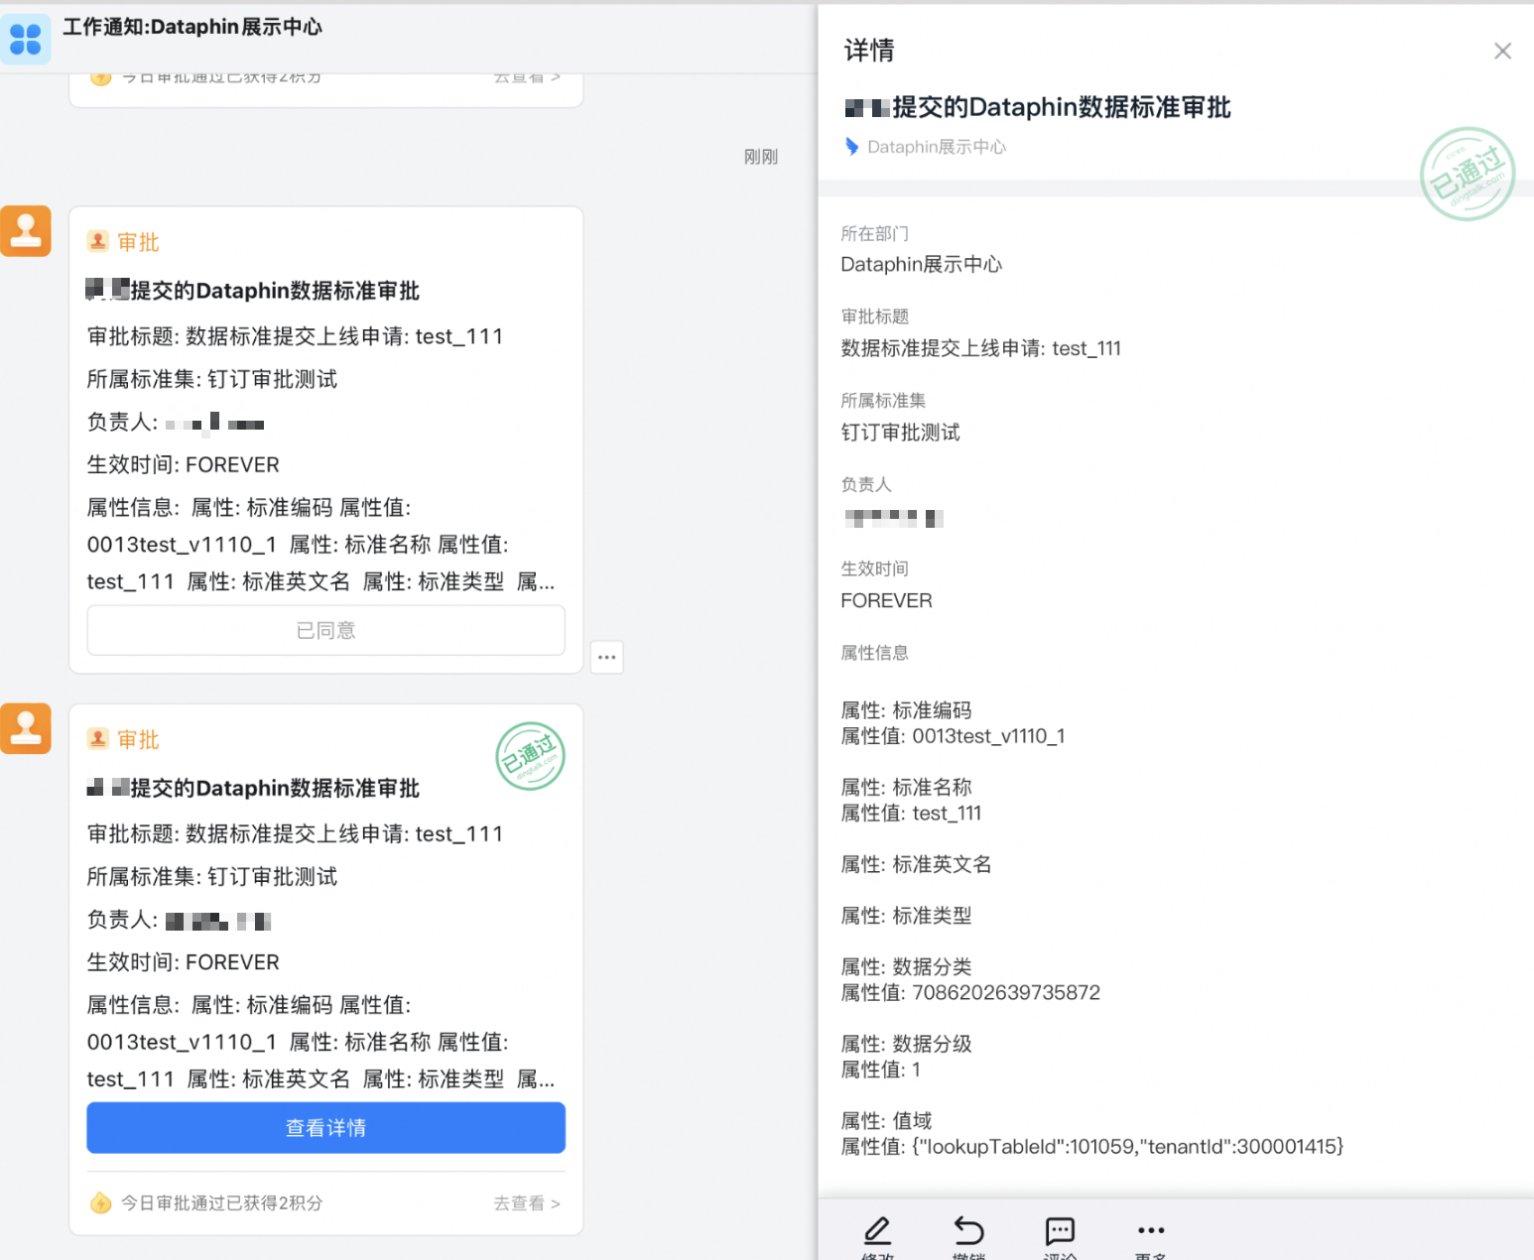Click the 数据标准提交上线申请: test_111 value in details
Screen dimensions: 1534x1260
click(x=980, y=348)
